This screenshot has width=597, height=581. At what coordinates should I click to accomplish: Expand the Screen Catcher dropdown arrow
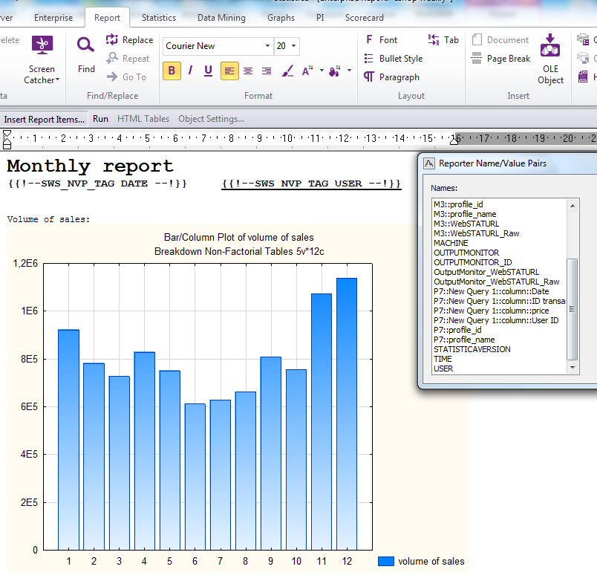pos(57,79)
